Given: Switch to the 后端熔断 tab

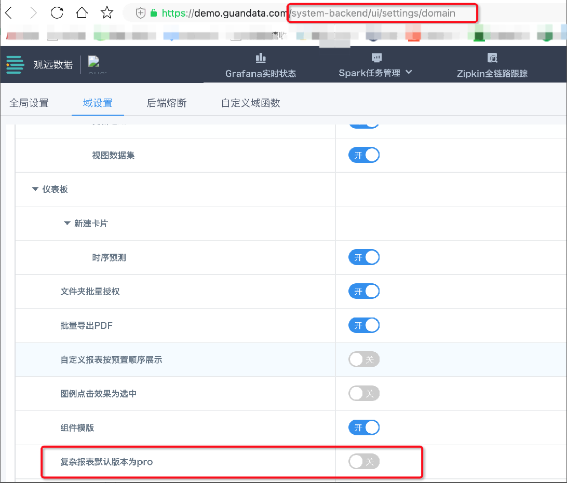Looking at the screenshot, I should [167, 103].
